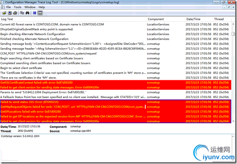The width and height of the screenshot is (237, 164).
Task: Minimize the inner log document window
Action: tap(224, 7)
